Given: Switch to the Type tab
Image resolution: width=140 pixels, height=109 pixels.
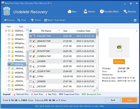Looking at the screenshot, I should (21, 27).
